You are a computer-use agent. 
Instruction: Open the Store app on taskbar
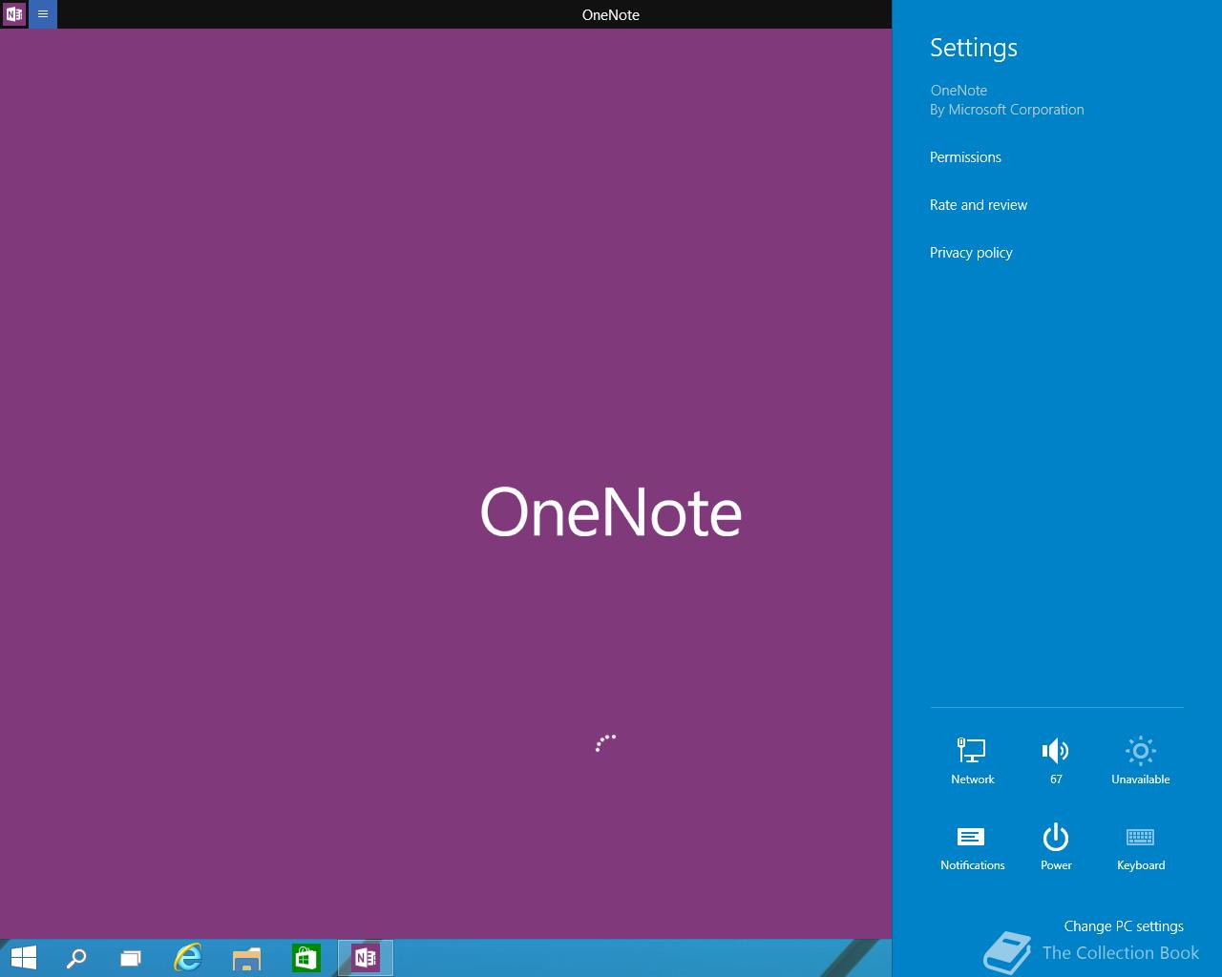point(306,958)
